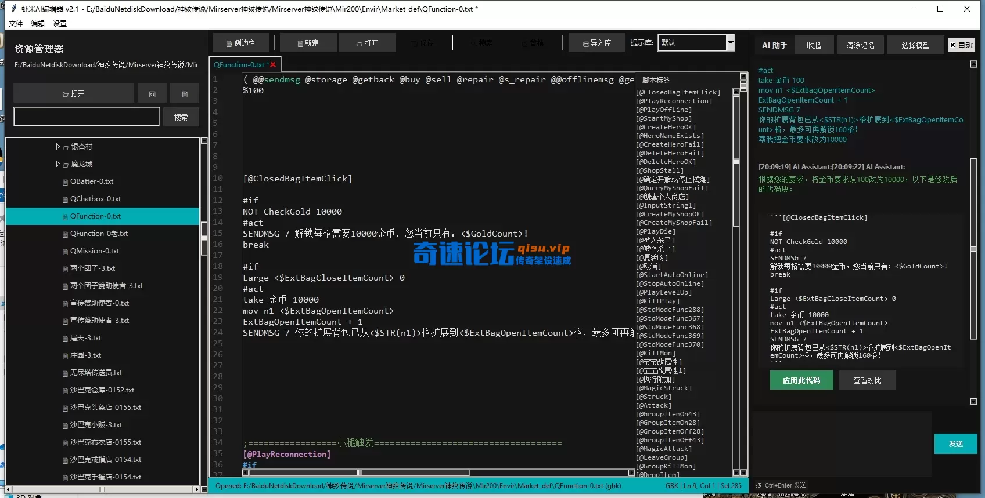
Task: Click the AI chat scrollbar down arrow
Action: point(973,401)
